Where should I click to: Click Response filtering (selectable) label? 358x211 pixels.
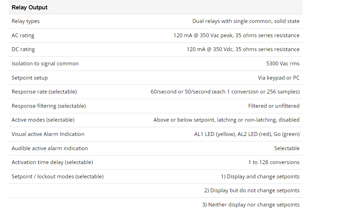click(49, 106)
